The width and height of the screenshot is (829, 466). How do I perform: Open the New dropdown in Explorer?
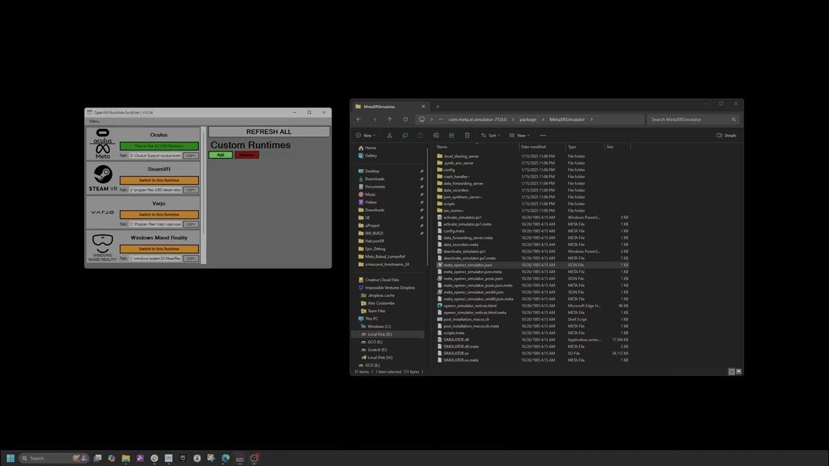point(366,135)
